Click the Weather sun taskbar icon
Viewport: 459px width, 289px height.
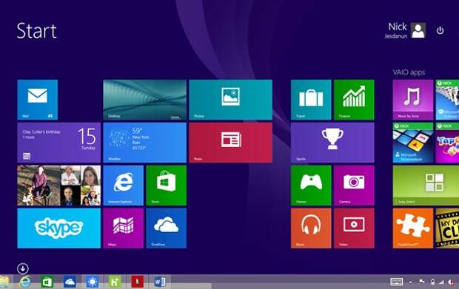[x=93, y=282]
